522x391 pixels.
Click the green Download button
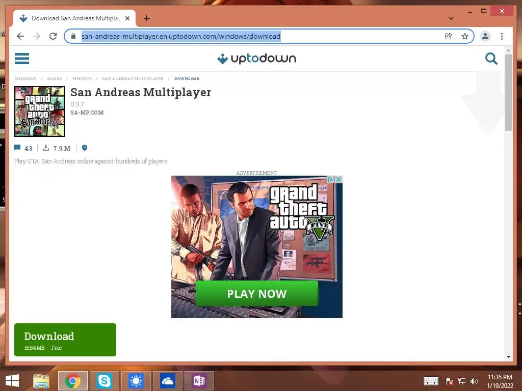[x=65, y=340]
